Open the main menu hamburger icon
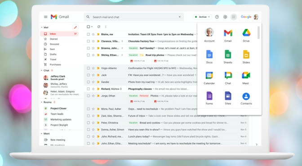The height and width of the screenshot is (166, 302). tap(46, 17)
